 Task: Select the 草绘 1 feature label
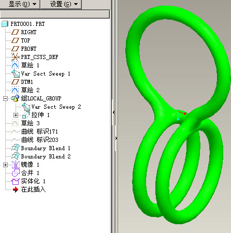pyautogui.click(x=30, y=65)
